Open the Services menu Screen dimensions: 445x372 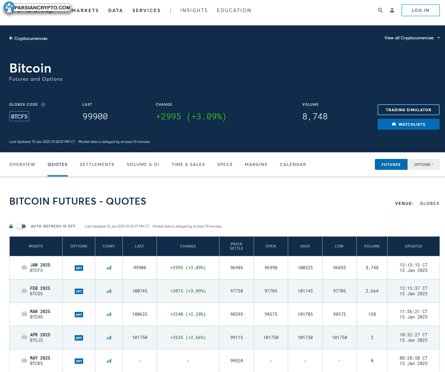click(146, 11)
